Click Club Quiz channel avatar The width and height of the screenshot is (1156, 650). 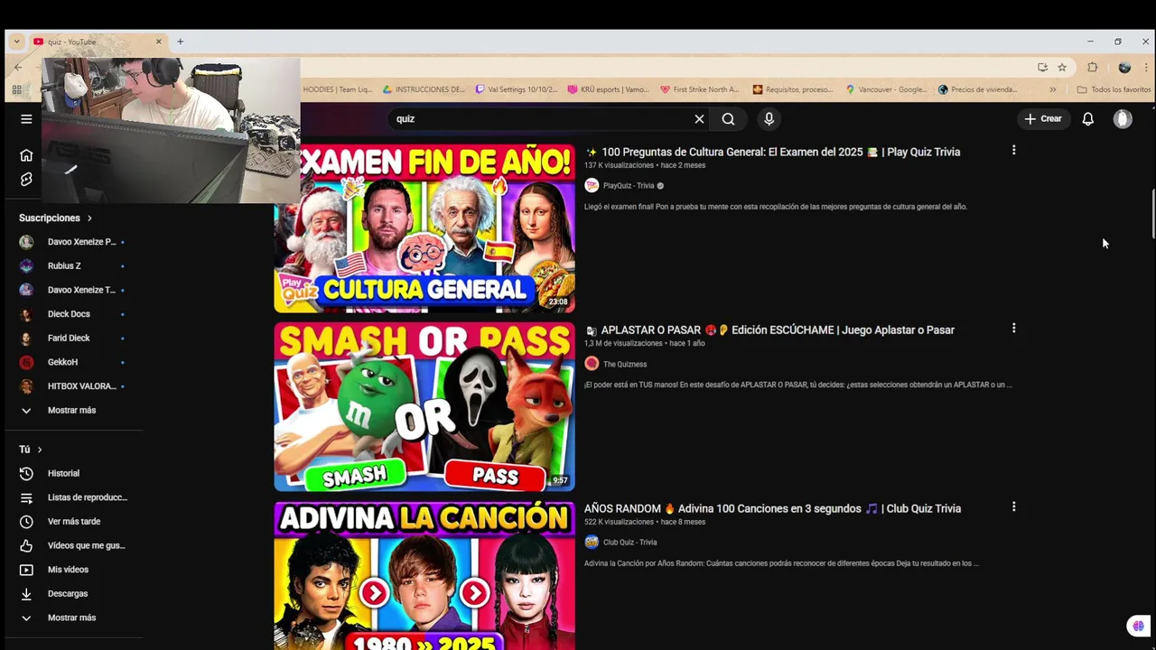click(x=592, y=542)
